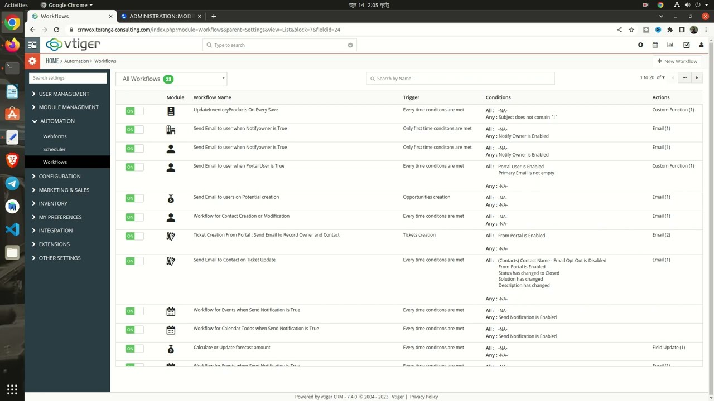This screenshot has width=714, height=401.
Task: Expand the My Preferences section
Action: [x=60, y=217]
